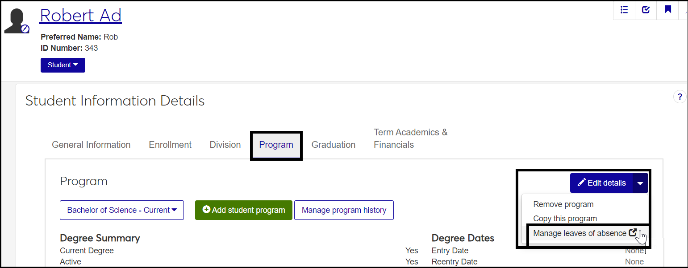The height and width of the screenshot is (268, 688).
Task: Open the Robert Ad name link
Action: 81,16
